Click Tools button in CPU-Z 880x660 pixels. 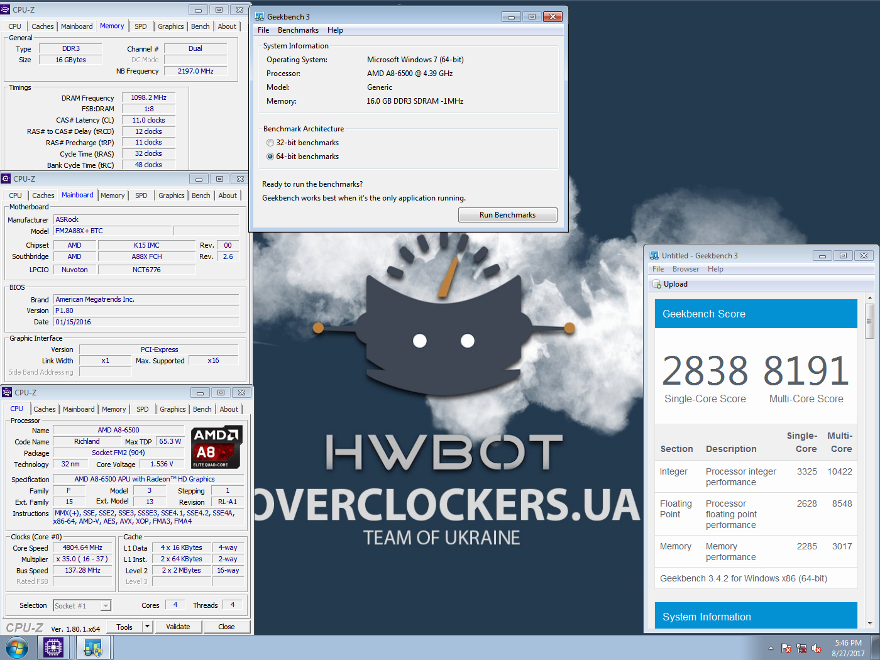click(124, 627)
